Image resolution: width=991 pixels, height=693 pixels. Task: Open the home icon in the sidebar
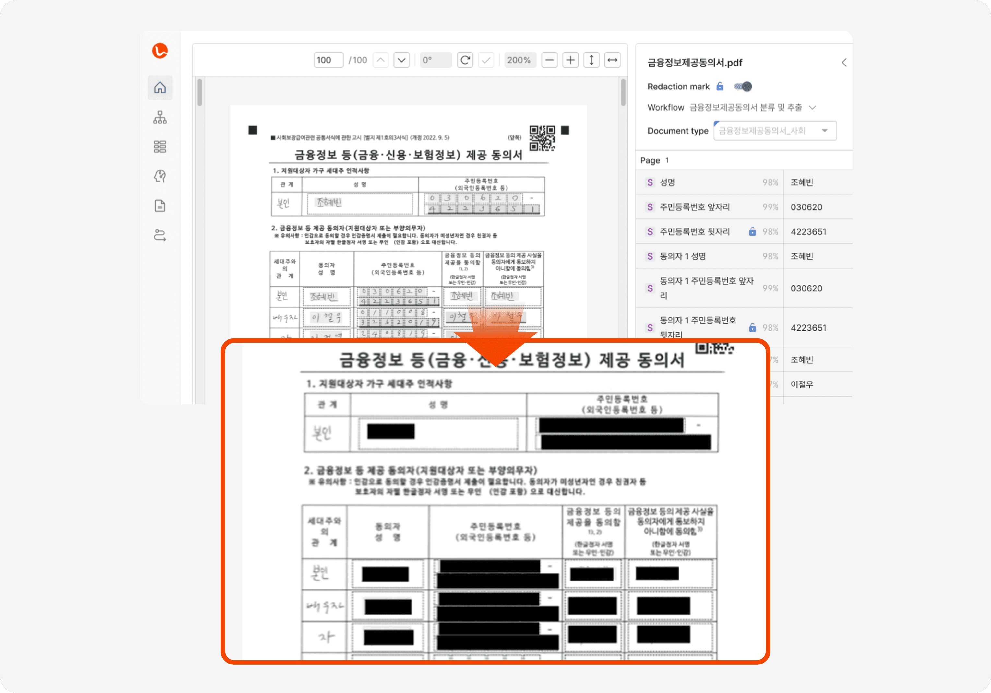[x=160, y=88]
